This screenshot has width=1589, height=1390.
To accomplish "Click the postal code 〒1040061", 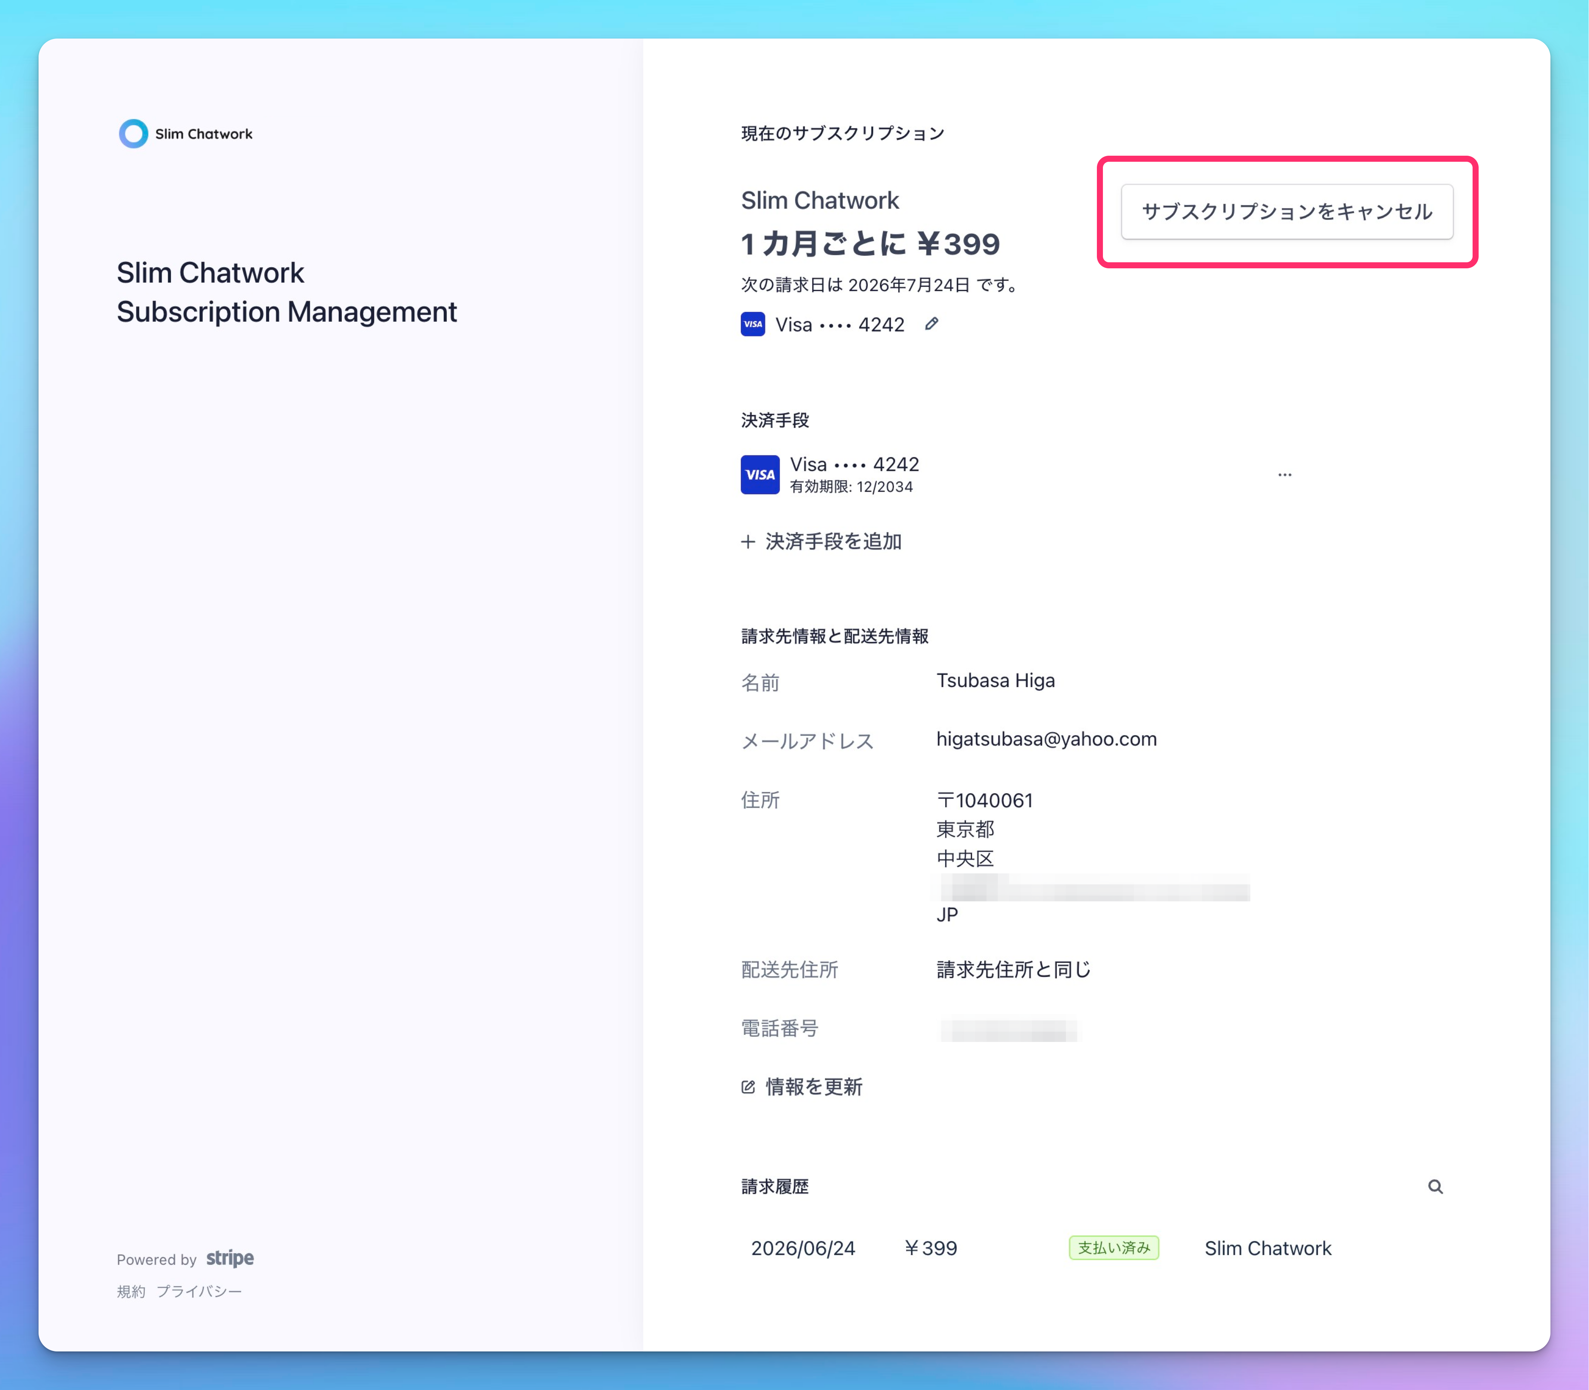I will 985,800.
